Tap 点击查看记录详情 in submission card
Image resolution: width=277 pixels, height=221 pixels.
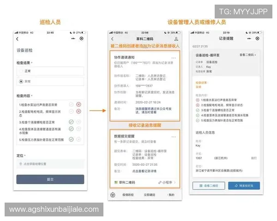145,171
